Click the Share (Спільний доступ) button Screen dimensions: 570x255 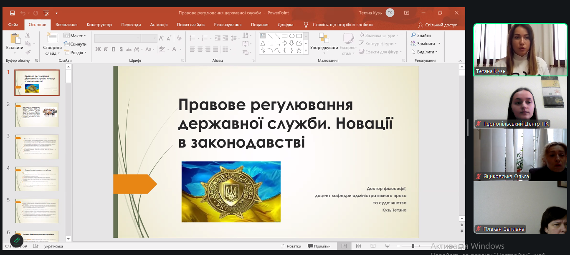pyautogui.click(x=438, y=25)
